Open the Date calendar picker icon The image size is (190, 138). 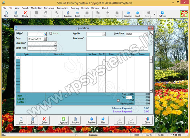(45, 39)
